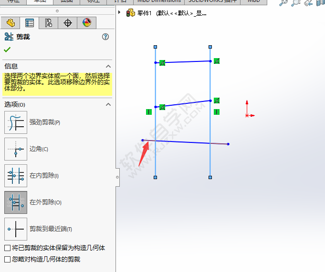Switch to the SOLIDWORKS 插件 ribbon tab

(212, 1)
